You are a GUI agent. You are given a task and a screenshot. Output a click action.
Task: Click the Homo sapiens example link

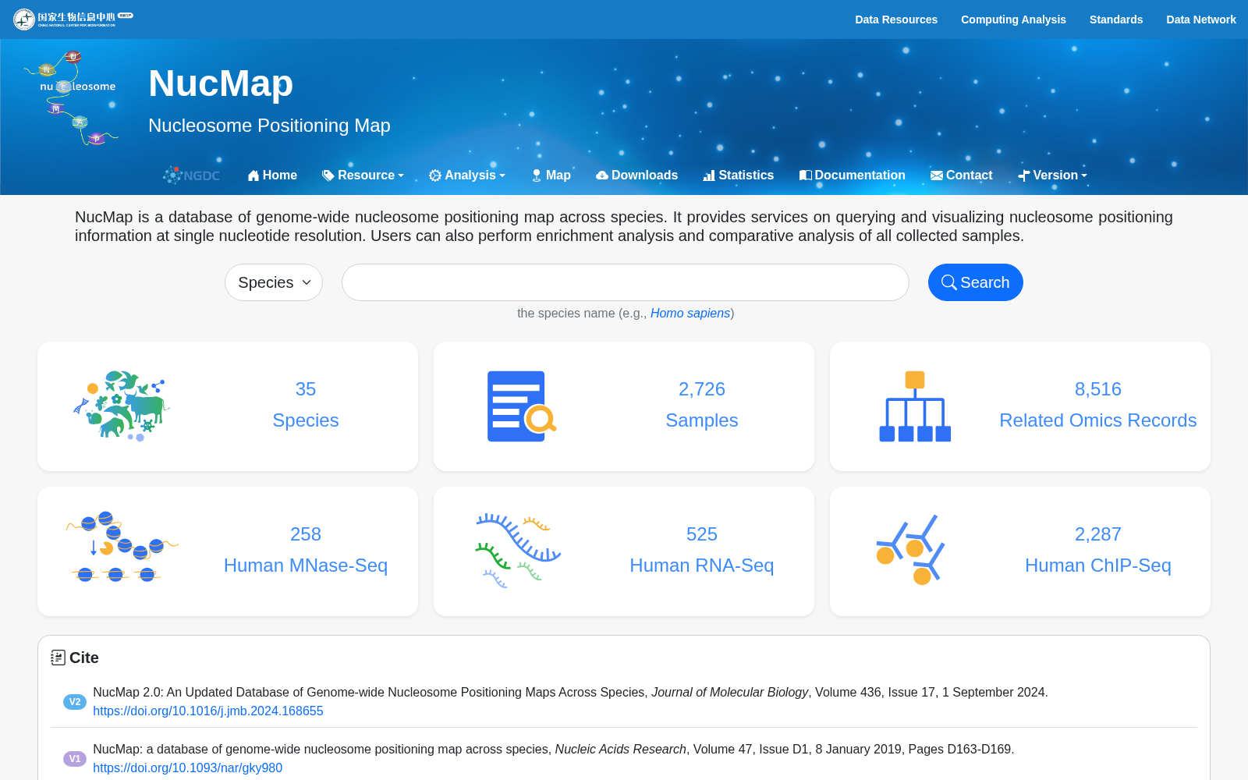click(x=690, y=313)
